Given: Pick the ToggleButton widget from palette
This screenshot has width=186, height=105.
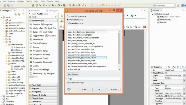Looking at the screenshot, I should click(37, 36).
